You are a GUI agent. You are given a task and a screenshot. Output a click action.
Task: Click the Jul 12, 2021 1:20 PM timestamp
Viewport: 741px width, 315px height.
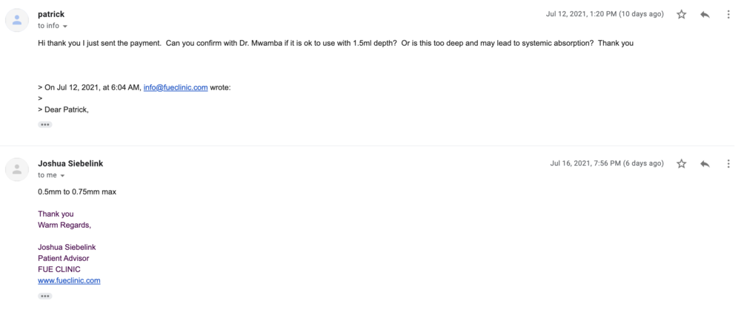pyautogui.click(x=605, y=14)
